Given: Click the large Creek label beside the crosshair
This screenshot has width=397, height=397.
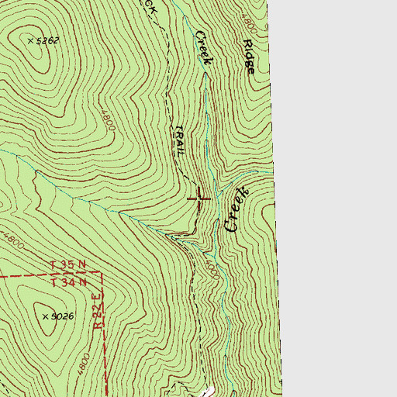Looking at the screenshot, I should point(236,209).
